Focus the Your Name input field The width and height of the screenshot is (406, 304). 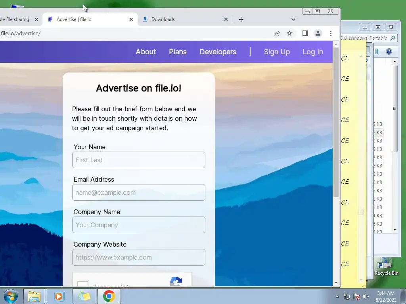click(139, 160)
